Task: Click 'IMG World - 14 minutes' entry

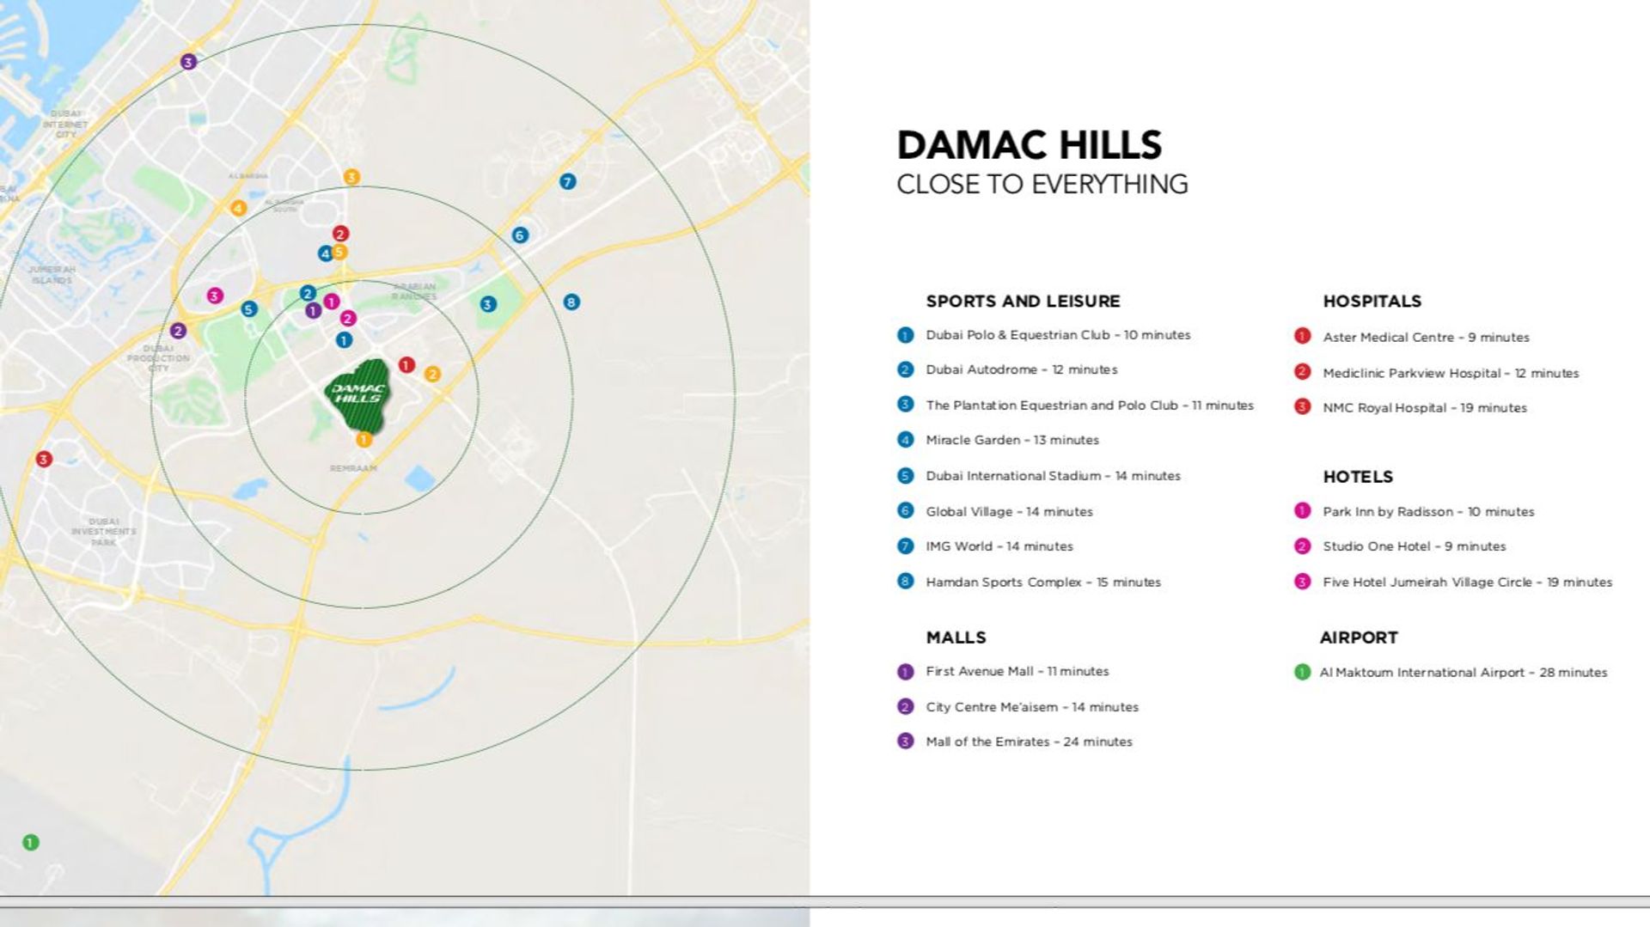Action: [x=999, y=546]
